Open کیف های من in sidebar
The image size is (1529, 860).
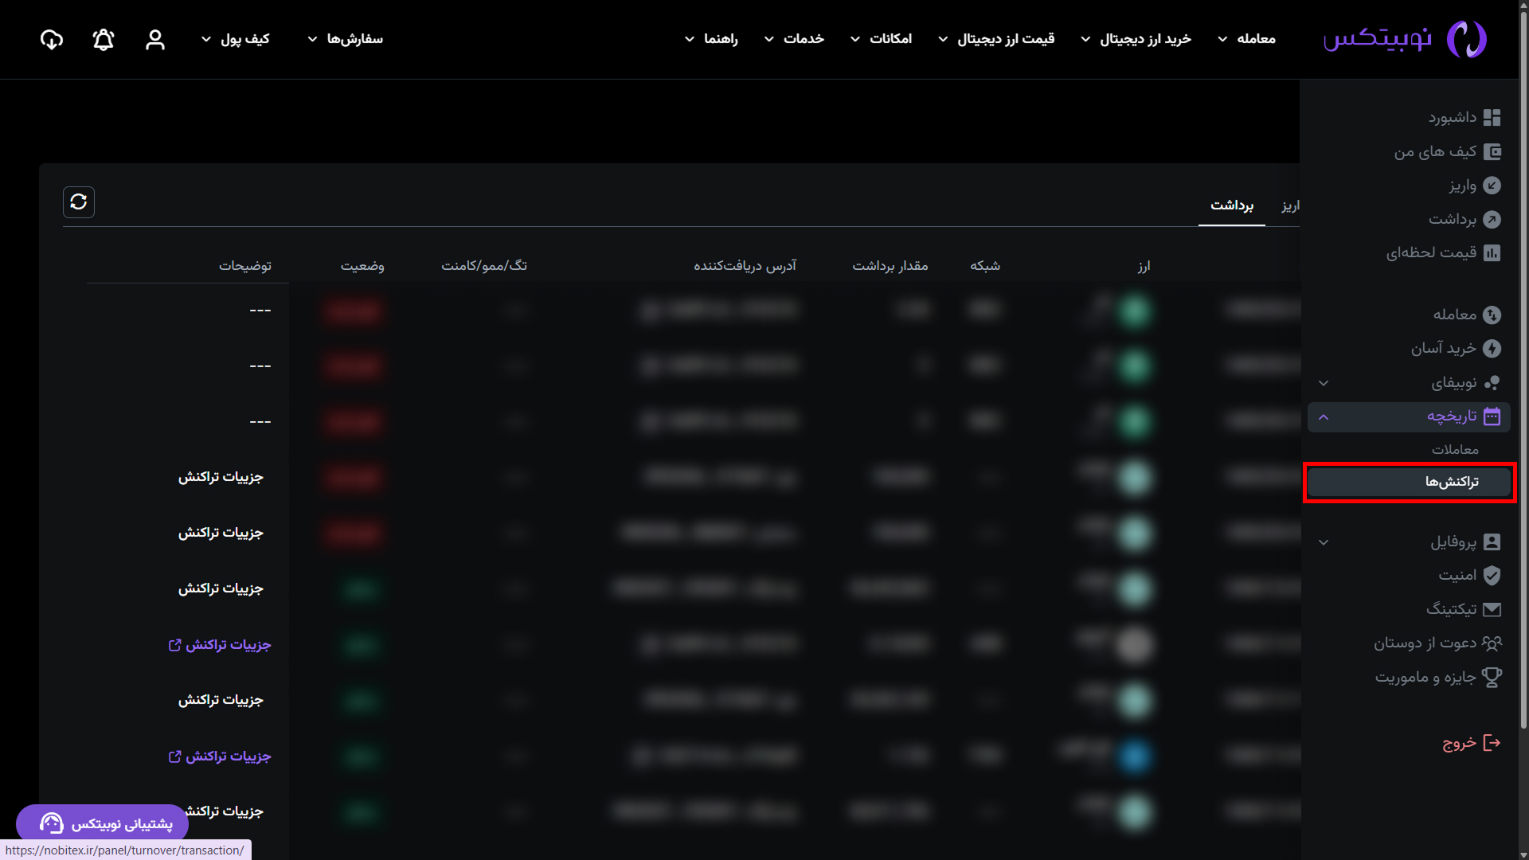point(1435,151)
